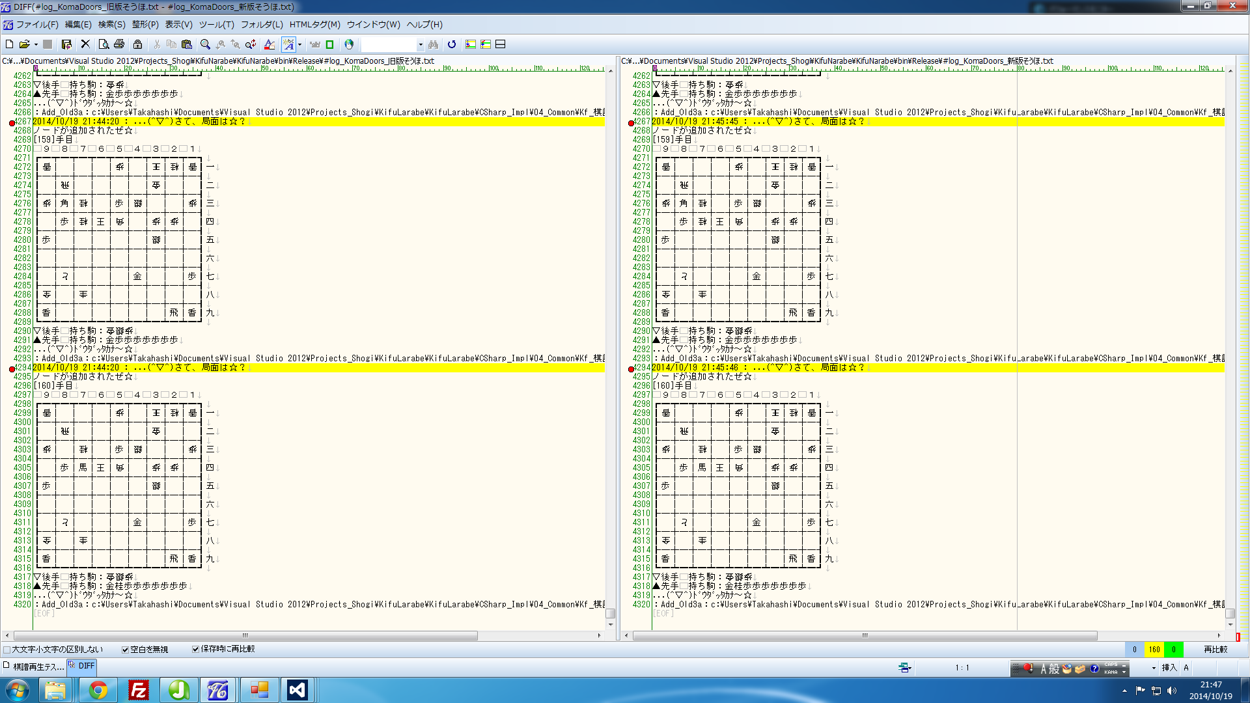Toggle 大文字小文字の区別しない checkbox

pos(7,650)
